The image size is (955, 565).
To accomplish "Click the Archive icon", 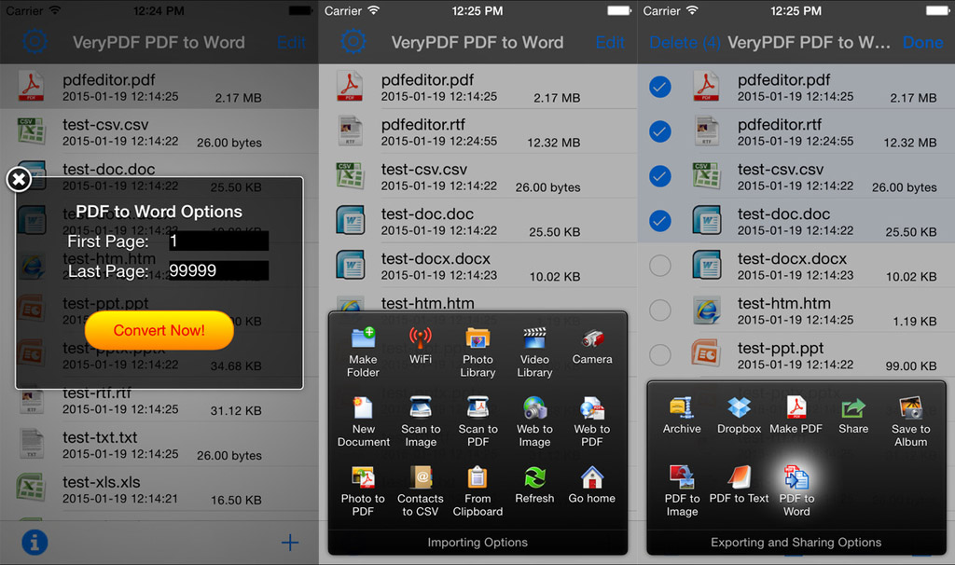I will pyautogui.click(x=682, y=415).
